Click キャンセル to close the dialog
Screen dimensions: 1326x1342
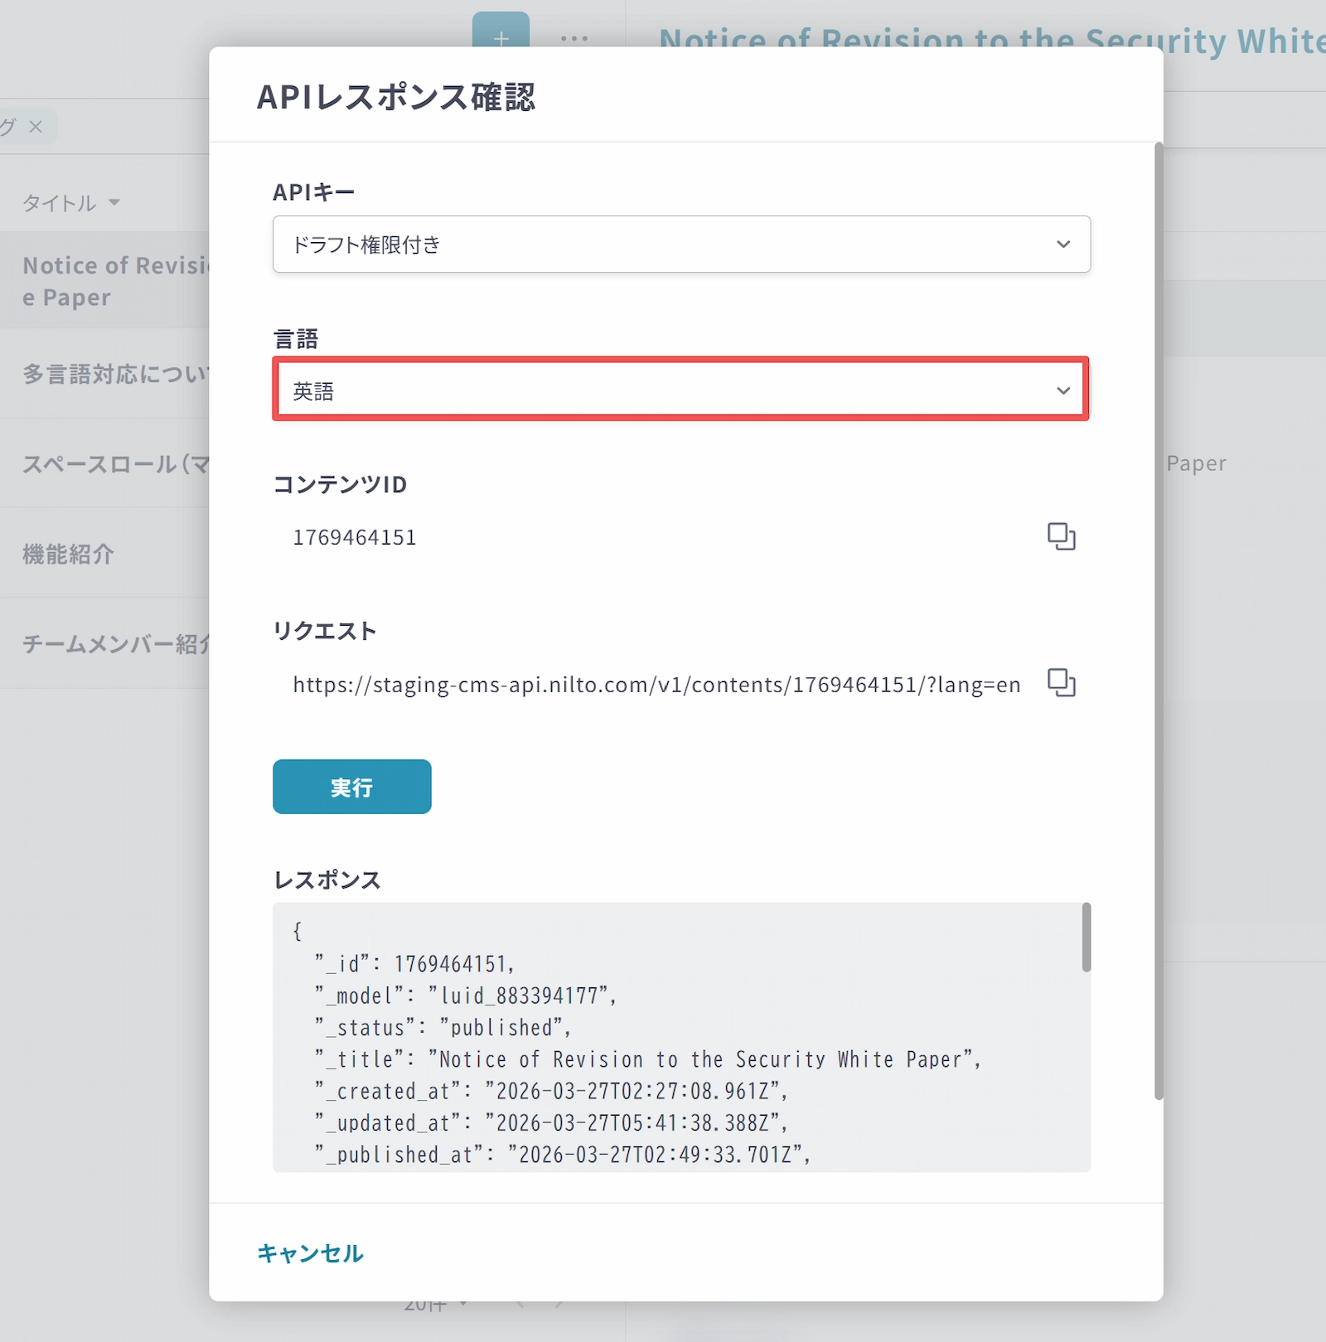tap(311, 1252)
